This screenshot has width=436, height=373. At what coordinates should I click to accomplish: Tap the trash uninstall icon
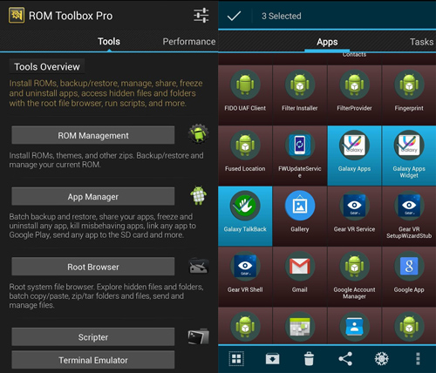[309, 359]
